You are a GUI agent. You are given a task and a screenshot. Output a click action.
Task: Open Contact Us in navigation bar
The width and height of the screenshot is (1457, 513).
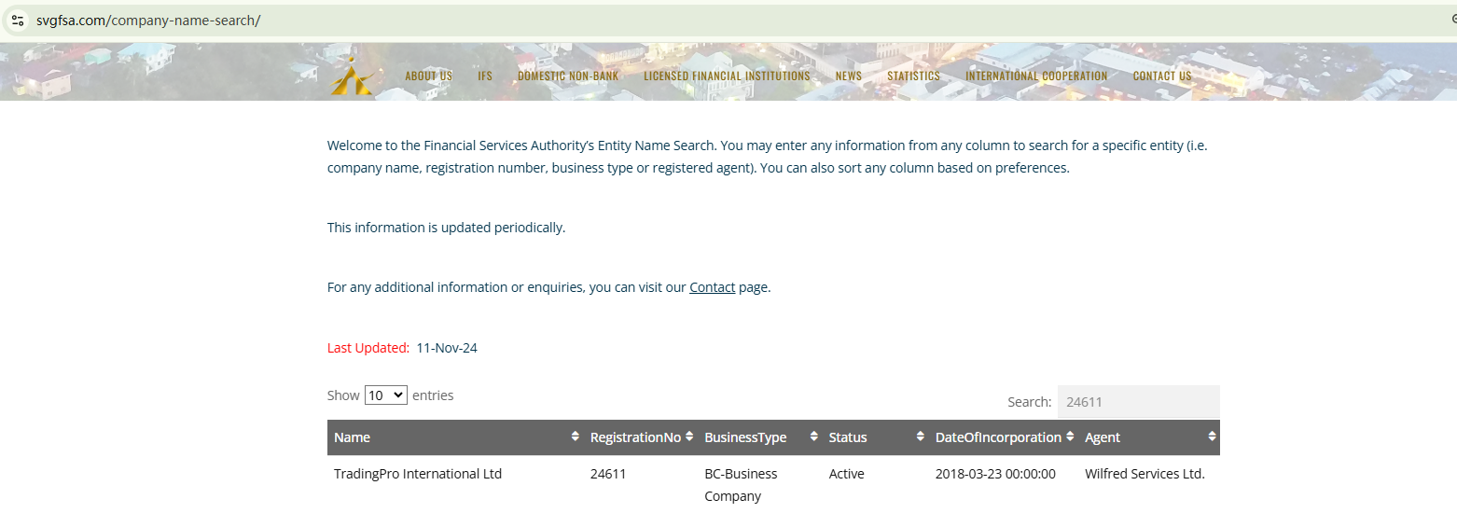pos(1162,76)
